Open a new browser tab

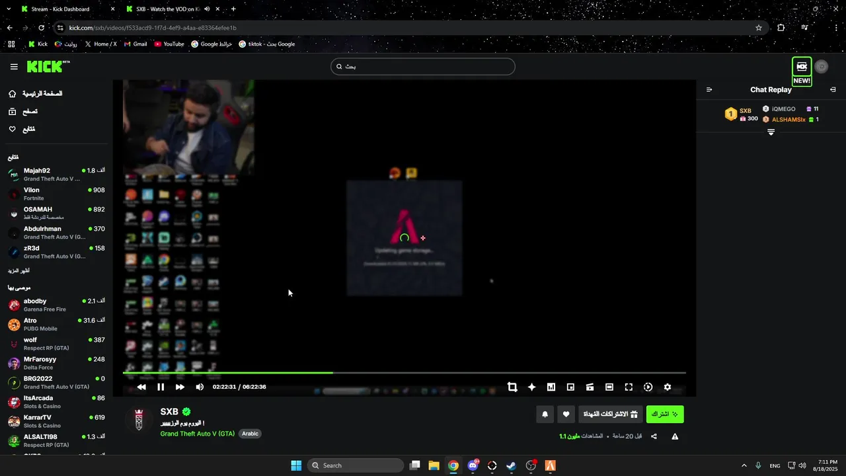233,9
